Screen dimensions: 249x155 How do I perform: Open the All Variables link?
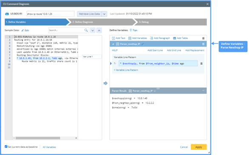[x=49, y=147]
